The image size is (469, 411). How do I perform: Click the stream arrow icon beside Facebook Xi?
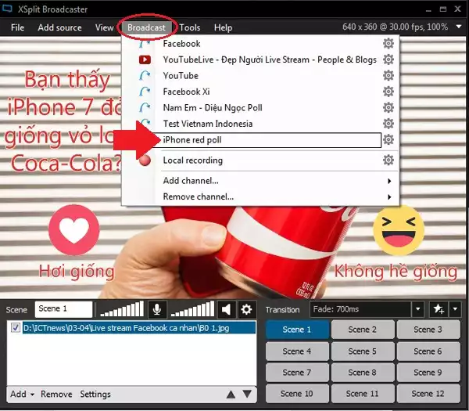[145, 92]
